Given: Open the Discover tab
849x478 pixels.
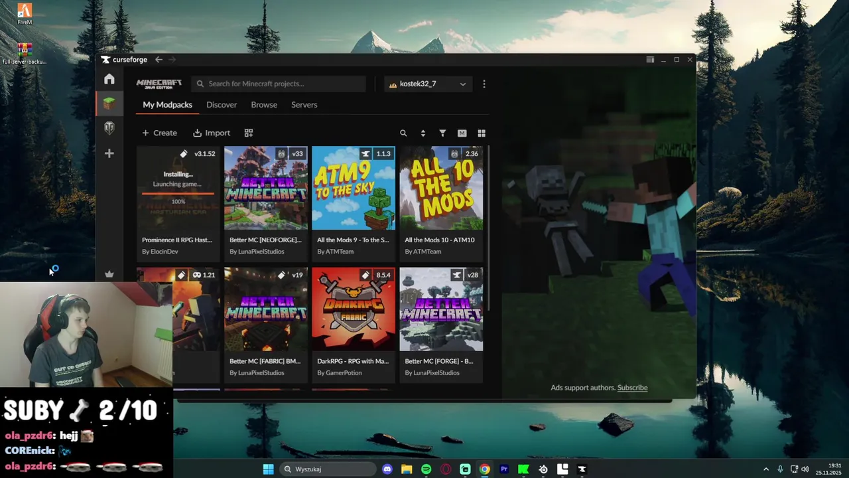Looking at the screenshot, I should pyautogui.click(x=222, y=105).
